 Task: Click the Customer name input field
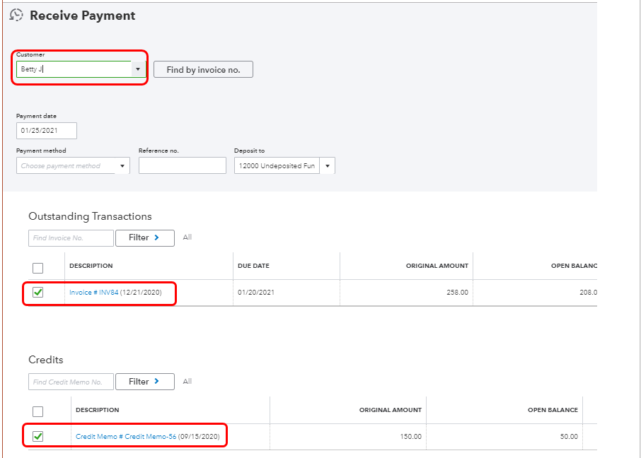click(x=74, y=69)
